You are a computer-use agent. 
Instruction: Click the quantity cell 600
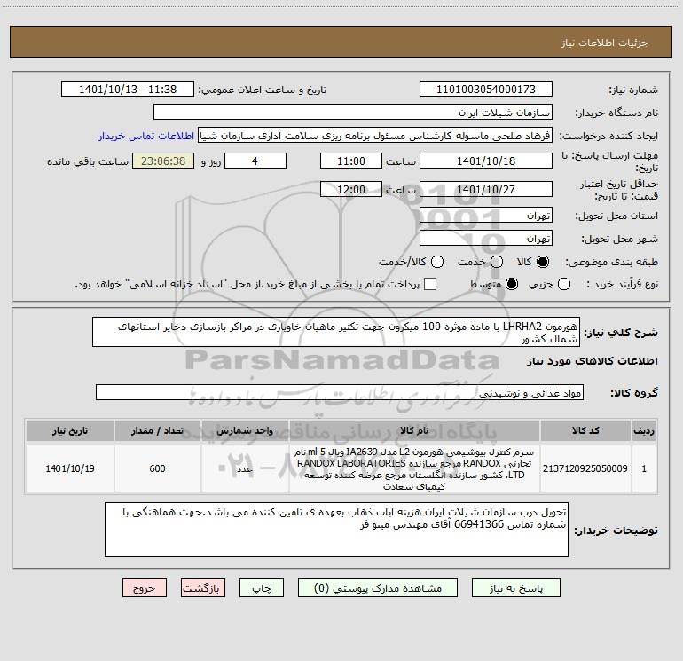(157, 468)
